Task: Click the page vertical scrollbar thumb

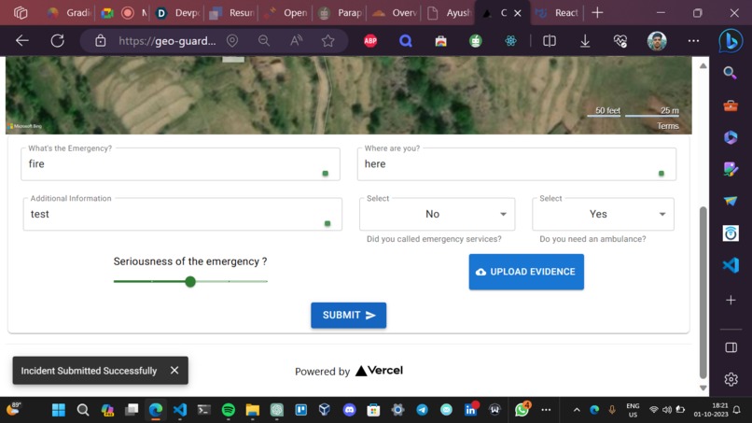Action: click(703, 292)
